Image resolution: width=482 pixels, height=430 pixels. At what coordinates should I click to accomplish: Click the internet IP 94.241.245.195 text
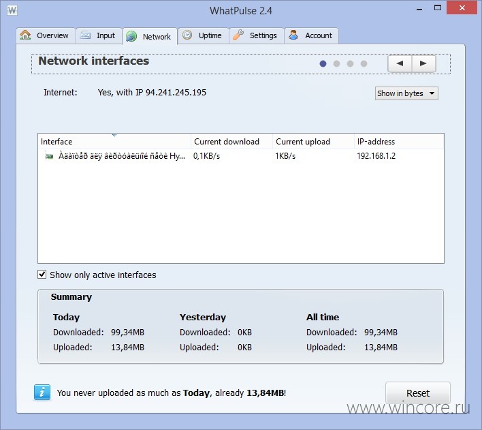tap(176, 93)
